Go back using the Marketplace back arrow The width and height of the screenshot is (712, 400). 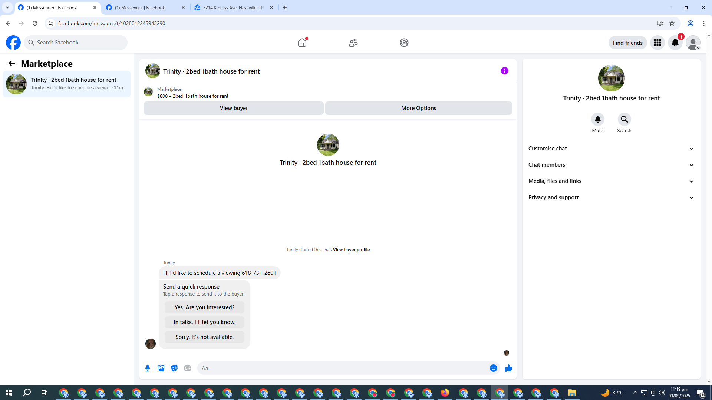click(12, 63)
